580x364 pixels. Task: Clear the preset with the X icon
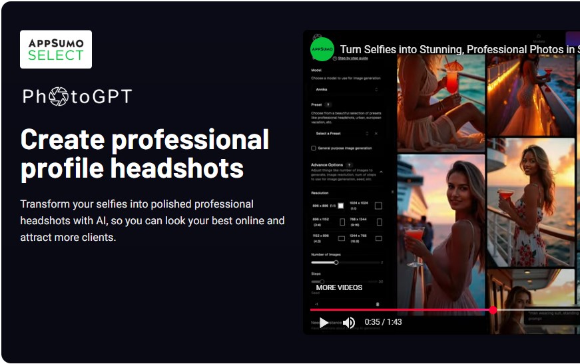click(376, 133)
